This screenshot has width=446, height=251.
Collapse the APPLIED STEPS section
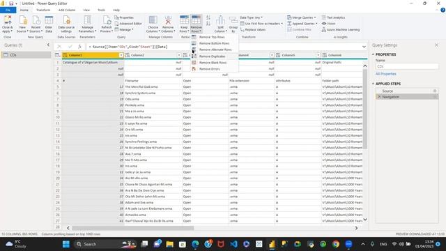(373, 84)
